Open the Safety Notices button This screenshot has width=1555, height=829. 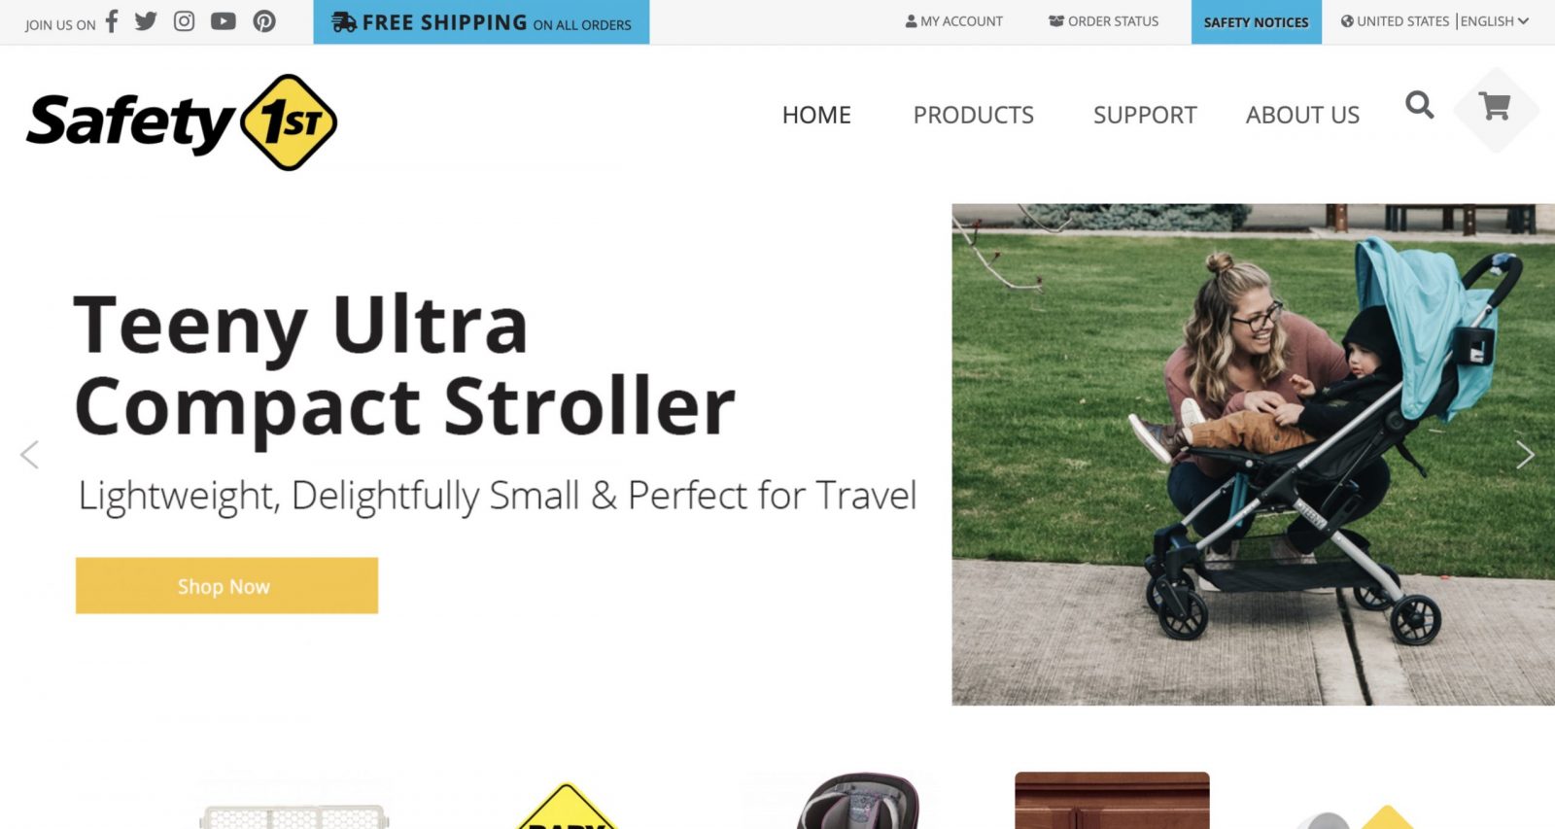pyautogui.click(x=1256, y=22)
